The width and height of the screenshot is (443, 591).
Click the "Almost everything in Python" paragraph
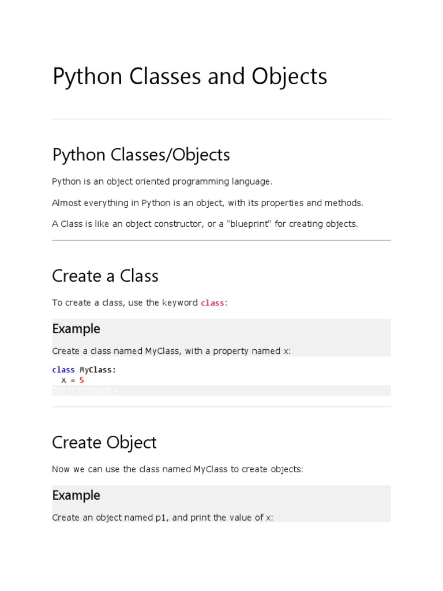click(208, 203)
